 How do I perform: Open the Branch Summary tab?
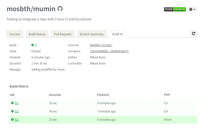pyautogui.click(x=92, y=34)
